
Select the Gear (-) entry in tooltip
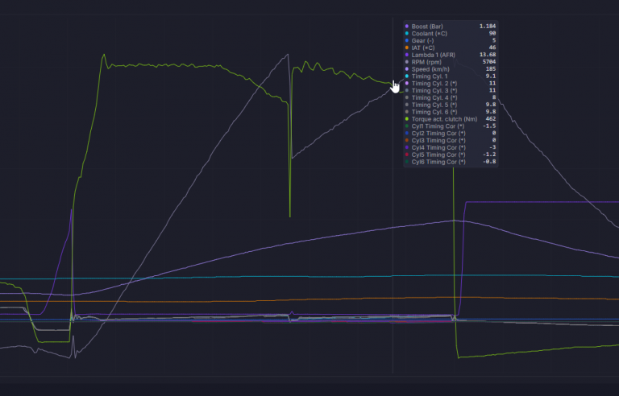tap(451, 40)
